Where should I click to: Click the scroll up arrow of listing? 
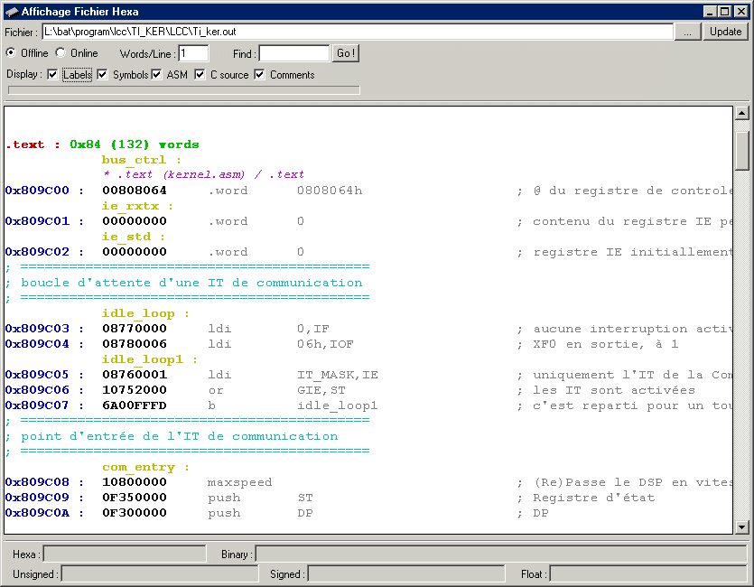click(742, 114)
